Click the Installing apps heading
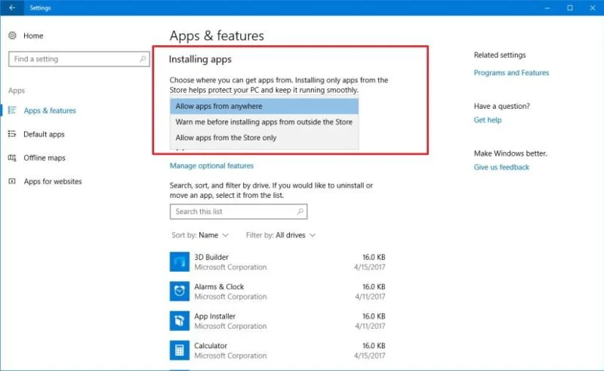 [200, 60]
